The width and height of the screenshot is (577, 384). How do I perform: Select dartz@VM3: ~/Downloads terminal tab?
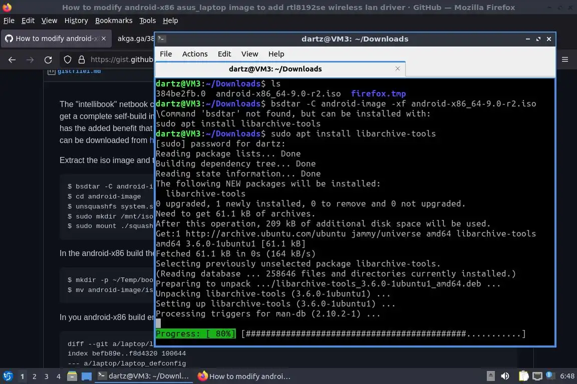tap(280, 68)
